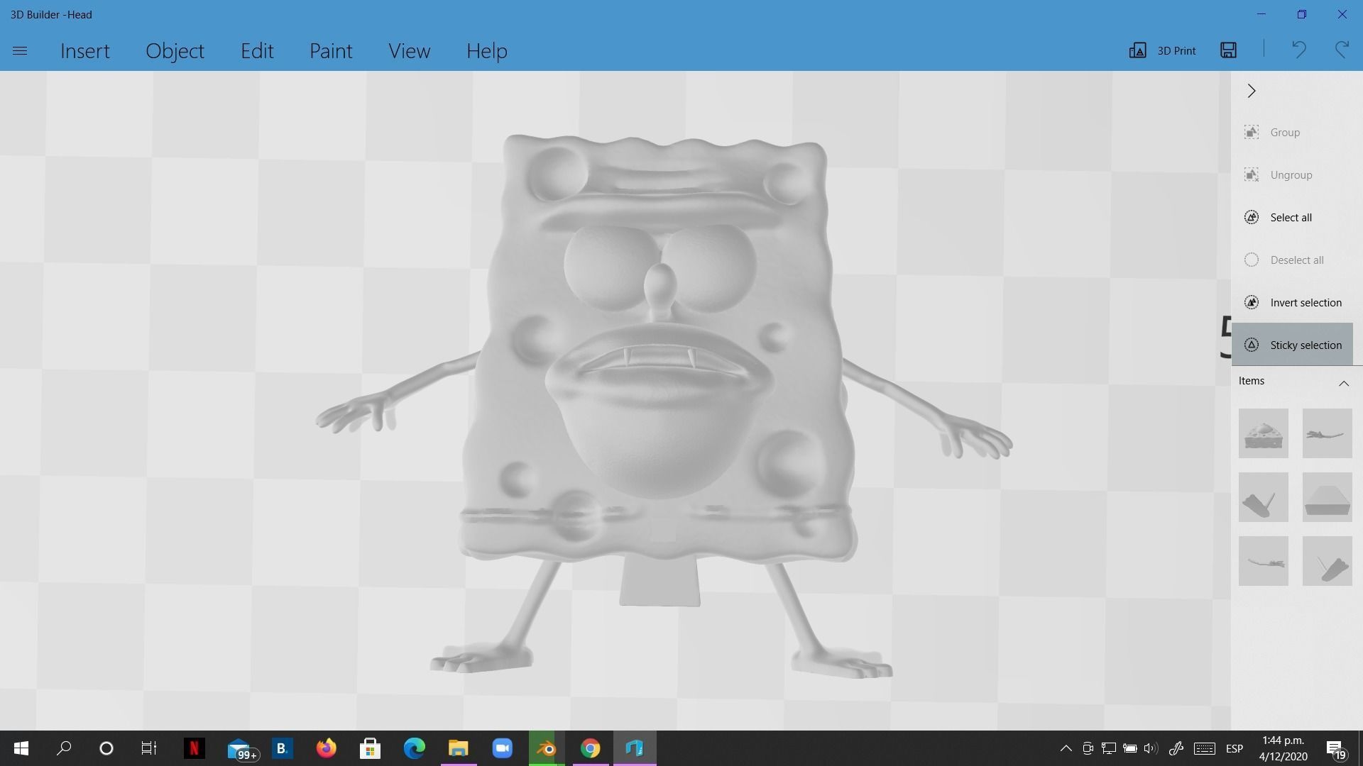Click the 3D Builder taskbar icon
This screenshot has height=766, width=1363.
(x=635, y=748)
